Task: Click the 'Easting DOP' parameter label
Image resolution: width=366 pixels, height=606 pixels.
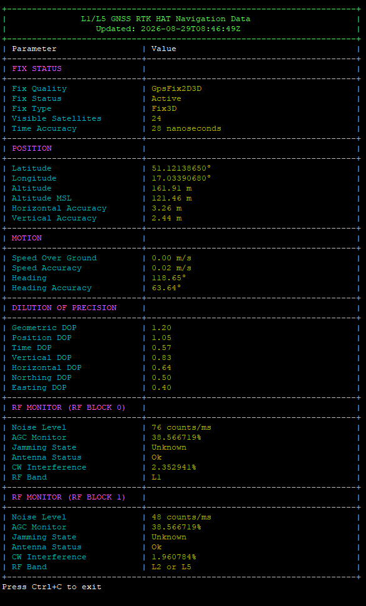Action: click(x=39, y=387)
